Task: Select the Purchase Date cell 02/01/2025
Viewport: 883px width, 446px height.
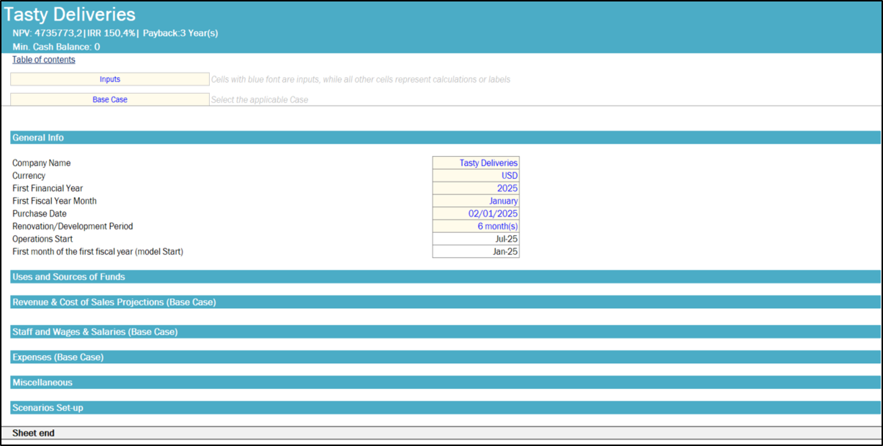Action: (476, 213)
